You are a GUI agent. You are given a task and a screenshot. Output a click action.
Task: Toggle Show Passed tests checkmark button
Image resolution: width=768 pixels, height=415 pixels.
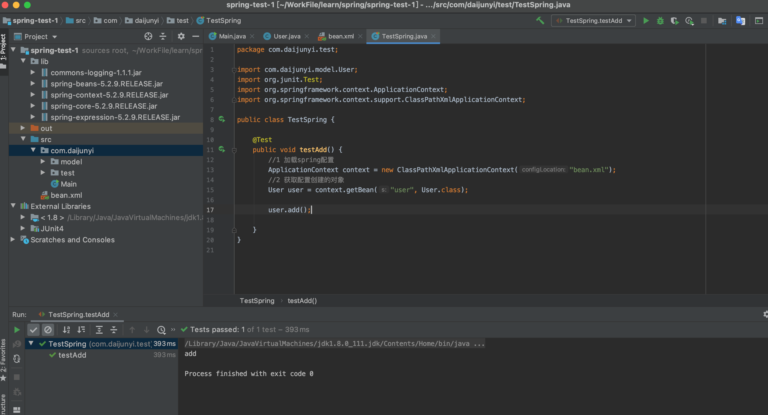(x=33, y=329)
